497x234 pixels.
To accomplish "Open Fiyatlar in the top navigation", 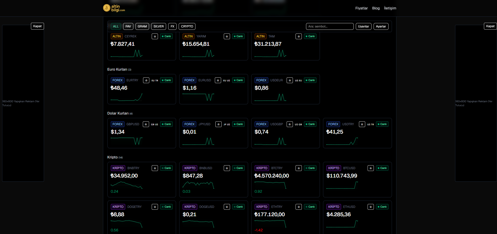I will coord(362,8).
